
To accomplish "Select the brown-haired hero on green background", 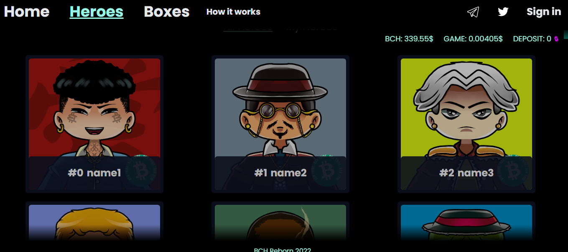I will (x=280, y=221).
